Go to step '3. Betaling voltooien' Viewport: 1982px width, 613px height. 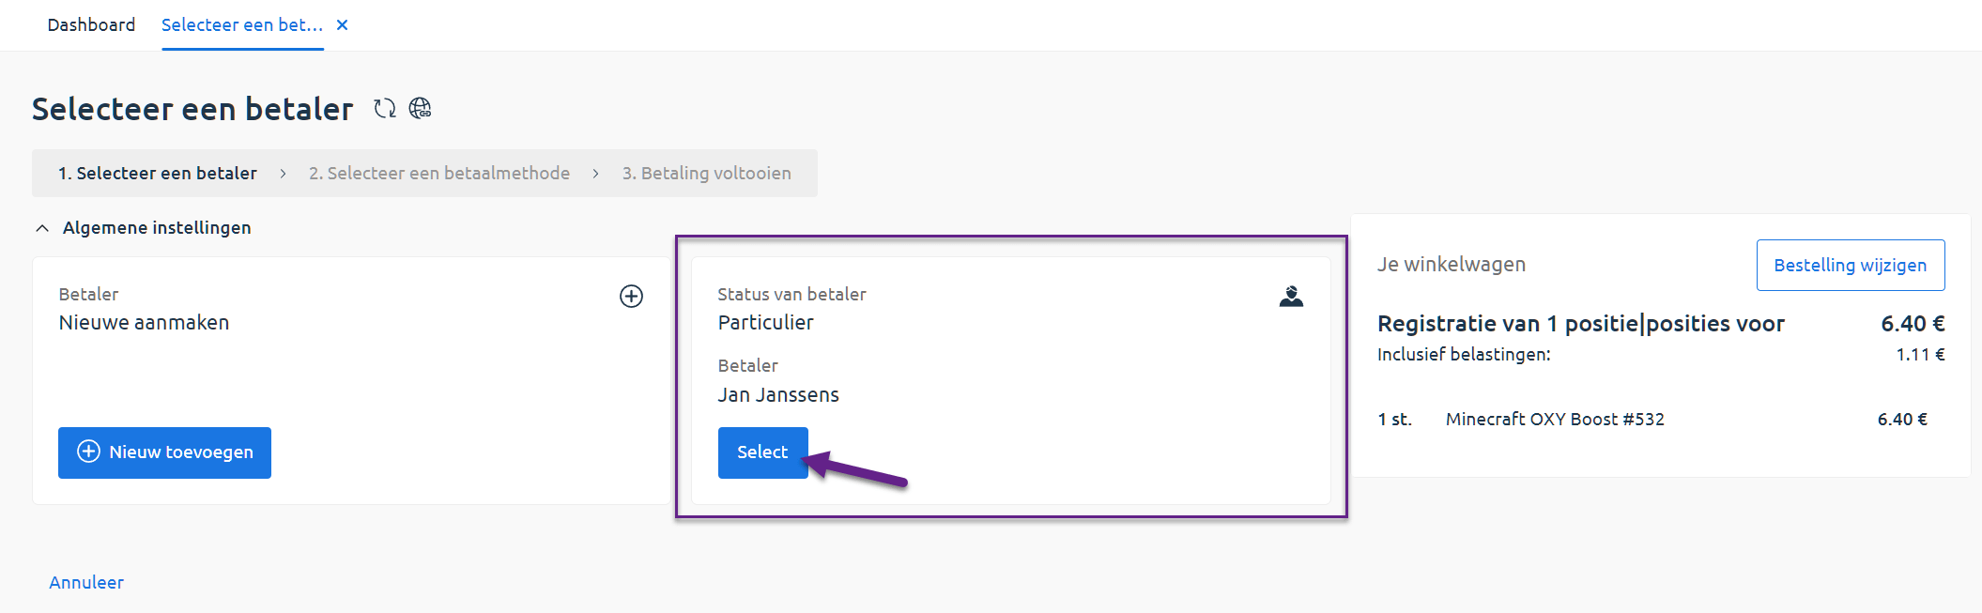[x=707, y=174]
